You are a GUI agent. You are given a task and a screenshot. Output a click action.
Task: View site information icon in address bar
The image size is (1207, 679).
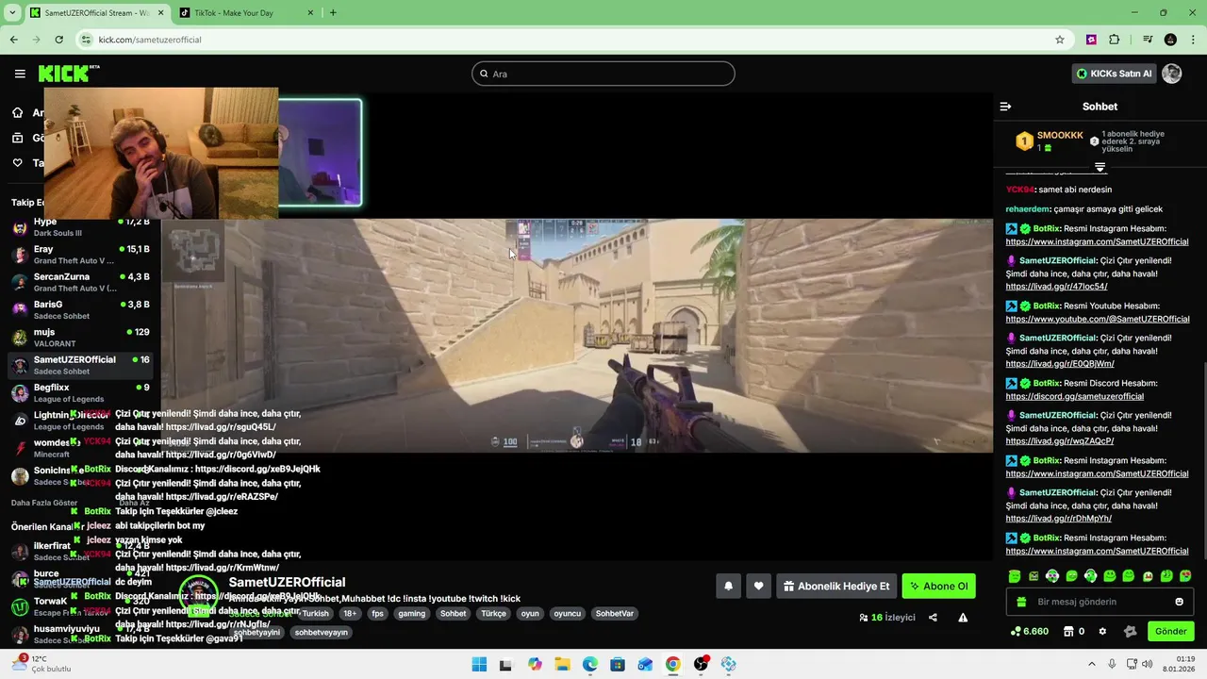coord(87,40)
